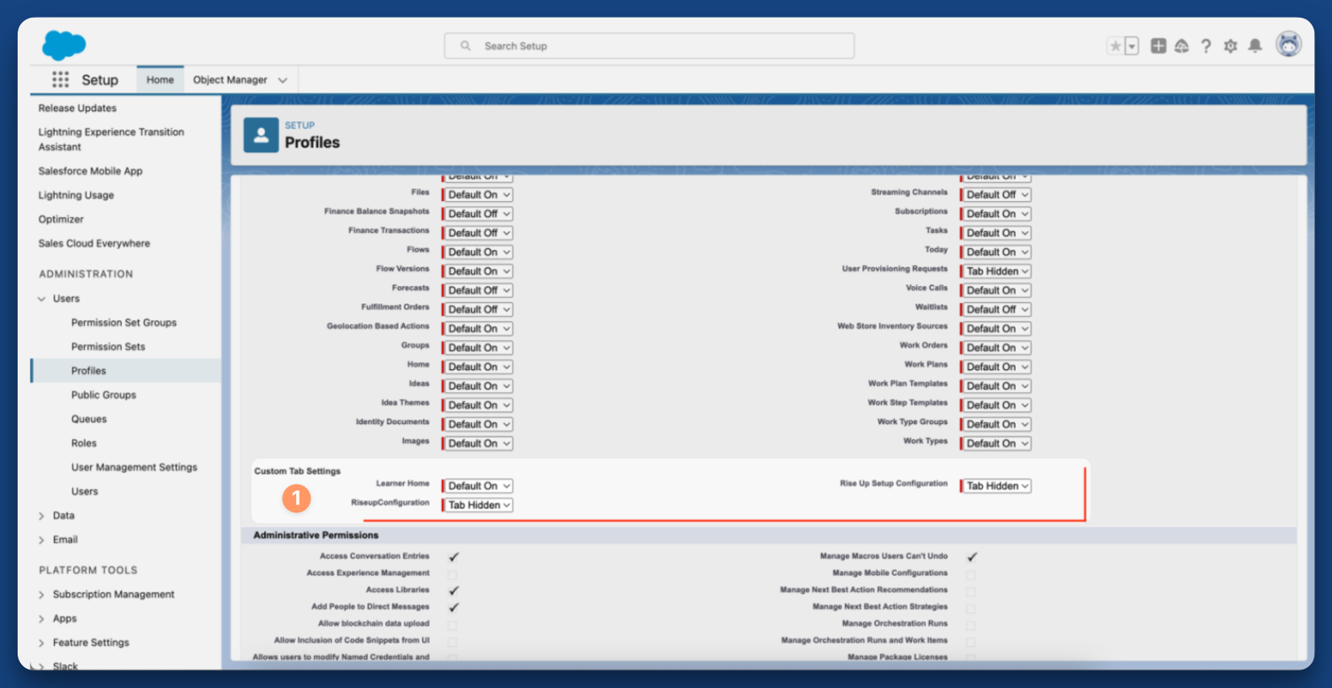The image size is (1332, 688).
Task: Focus the Search Setup field
Action: click(649, 46)
